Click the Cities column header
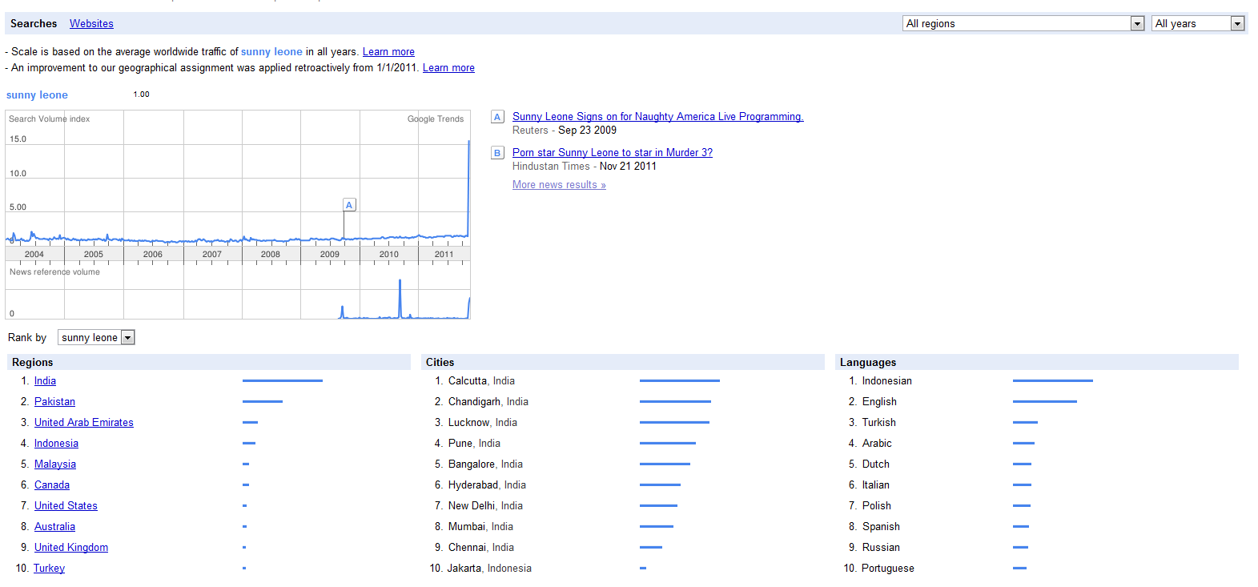Screen dimensions: 1258x587 tap(623, 362)
